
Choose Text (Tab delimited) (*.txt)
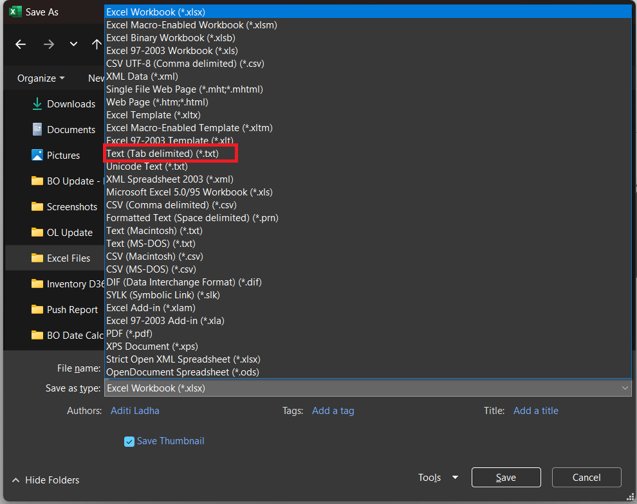pyautogui.click(x=367, y=154)
